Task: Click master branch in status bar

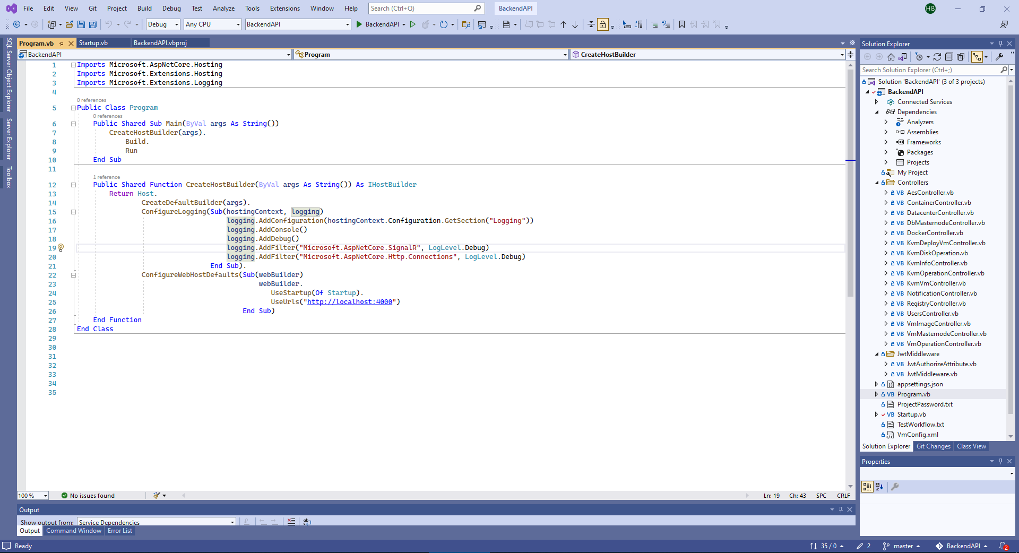Action: tap(901, 546)
